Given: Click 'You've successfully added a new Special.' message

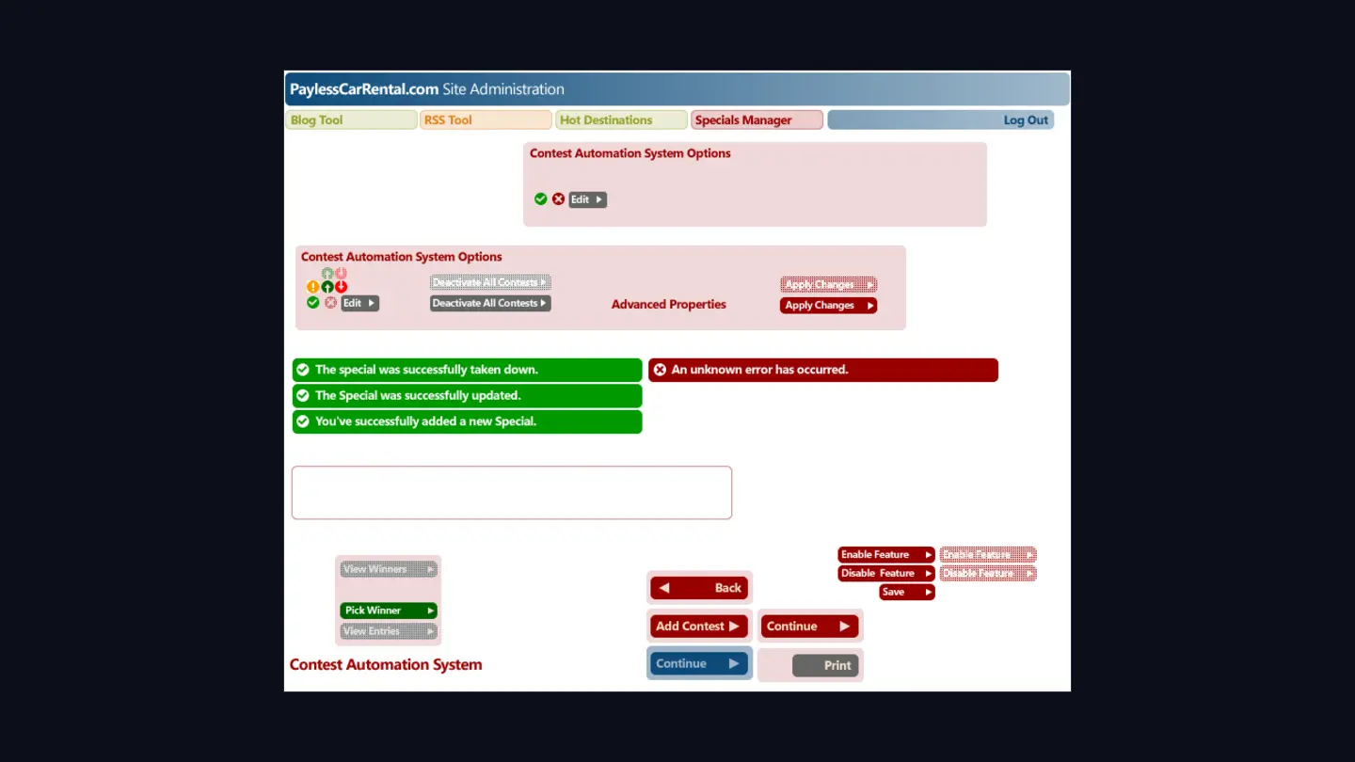Looking at the screenshot, I should (x=468, y=421).
